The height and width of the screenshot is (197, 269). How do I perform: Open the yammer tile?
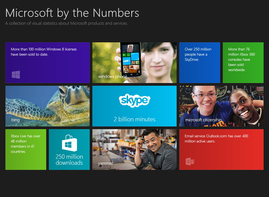pos(134,150)
